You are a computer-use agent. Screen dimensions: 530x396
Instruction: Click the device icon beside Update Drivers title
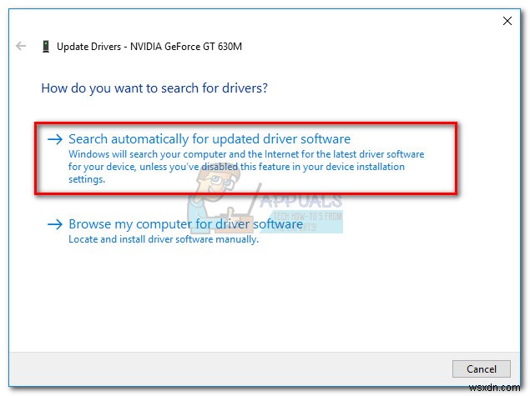[x=46, y=46]
